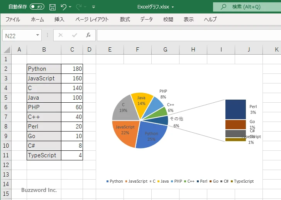The image size is (281, 200).
Task: Click the navy Perl bar segment
Action: coord(235,109)
